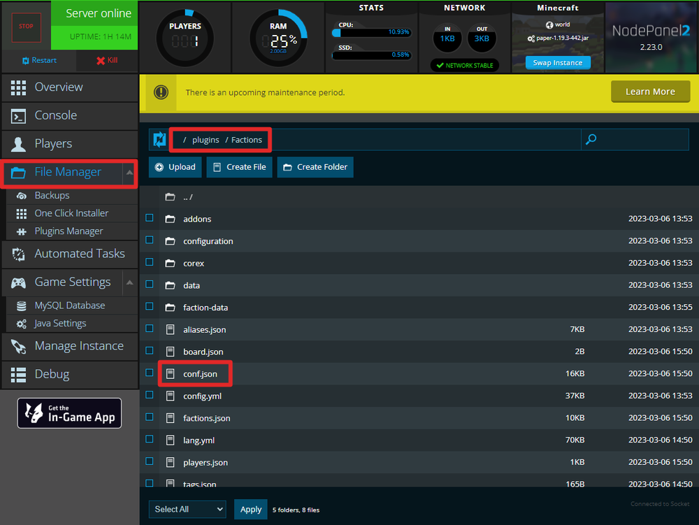Open the file search magnifier icon

point(591,140)
